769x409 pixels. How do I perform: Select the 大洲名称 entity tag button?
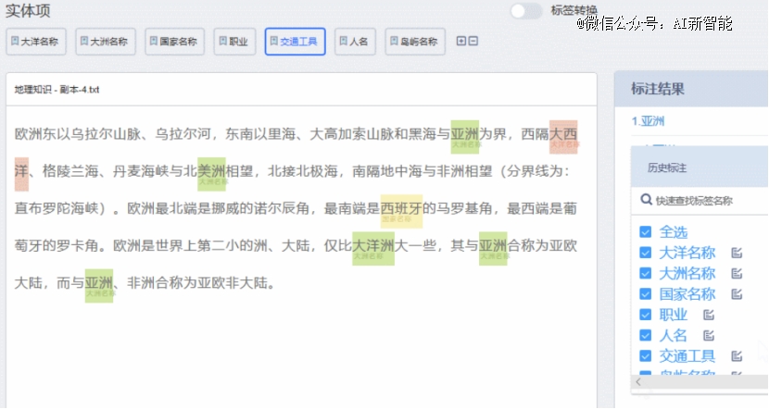tap(106, 42)
